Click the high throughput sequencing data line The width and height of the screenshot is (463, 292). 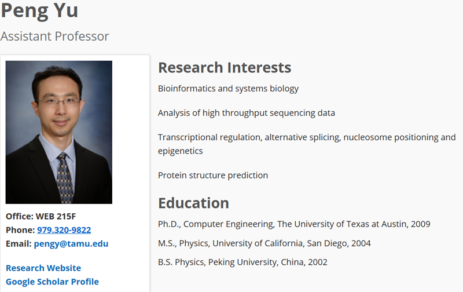(247, 113)
